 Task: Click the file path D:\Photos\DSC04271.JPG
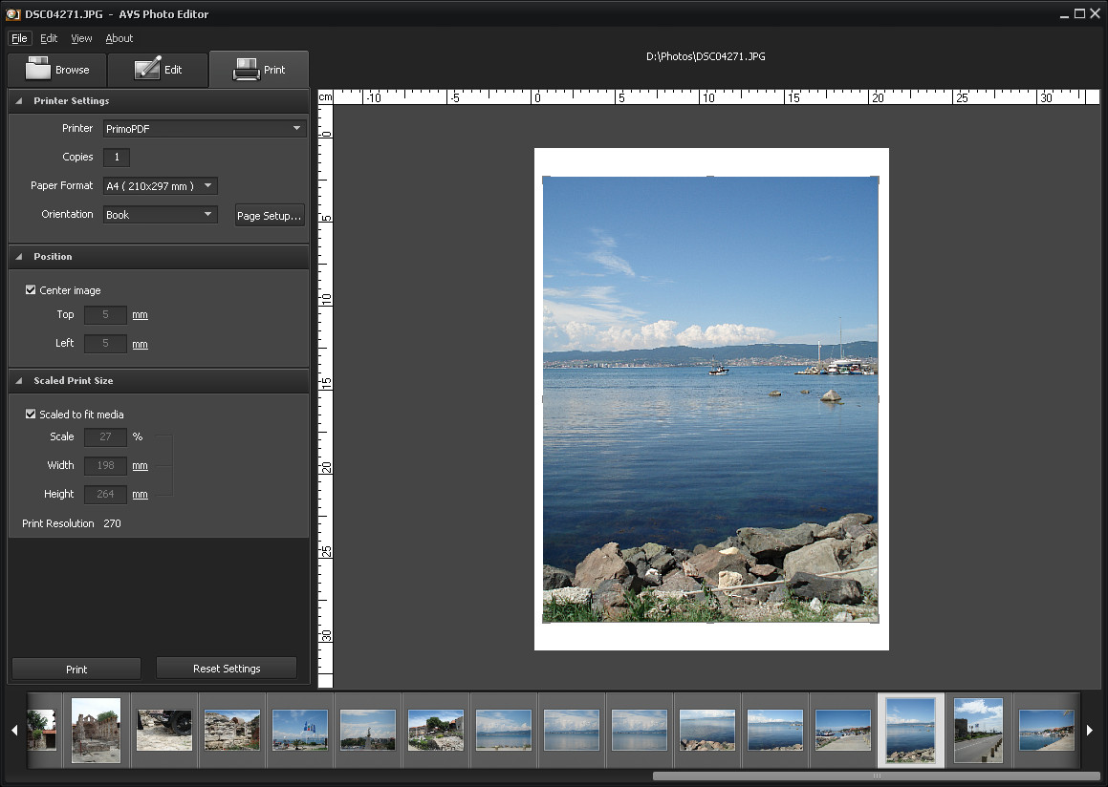pos(706,56)
